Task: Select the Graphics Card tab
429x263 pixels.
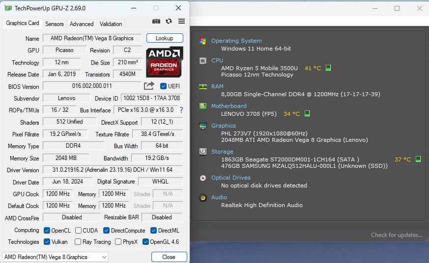Action: coord(23,23)
